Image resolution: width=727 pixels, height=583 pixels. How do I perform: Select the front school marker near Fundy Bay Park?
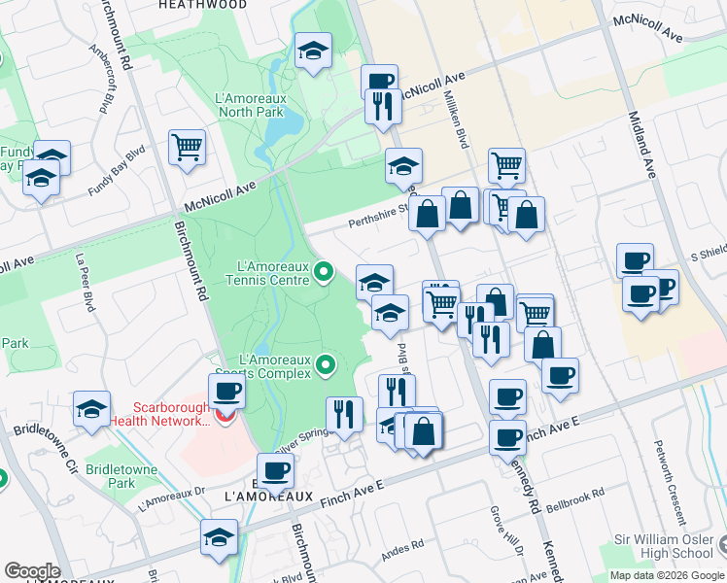[x=41, y=178]
